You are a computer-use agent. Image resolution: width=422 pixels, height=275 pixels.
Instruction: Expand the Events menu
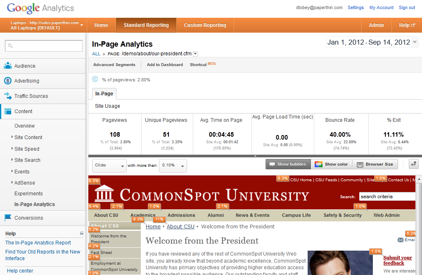click(x=22, y=171)
